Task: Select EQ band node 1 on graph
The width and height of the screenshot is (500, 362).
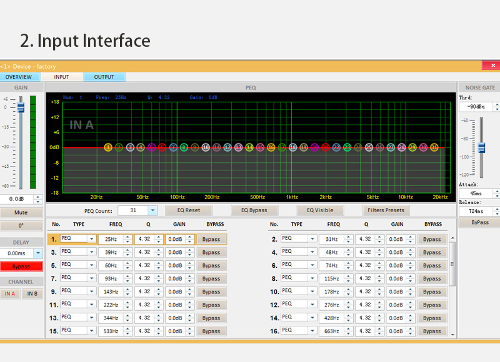Action: click(x=108, y=147)
